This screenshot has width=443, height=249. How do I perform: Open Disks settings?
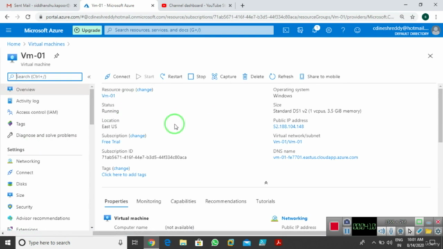[21, 184]
